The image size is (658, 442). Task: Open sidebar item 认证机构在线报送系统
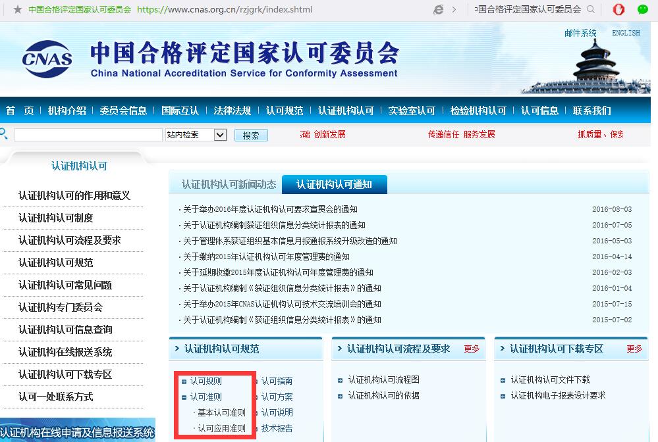coord(65,353)
